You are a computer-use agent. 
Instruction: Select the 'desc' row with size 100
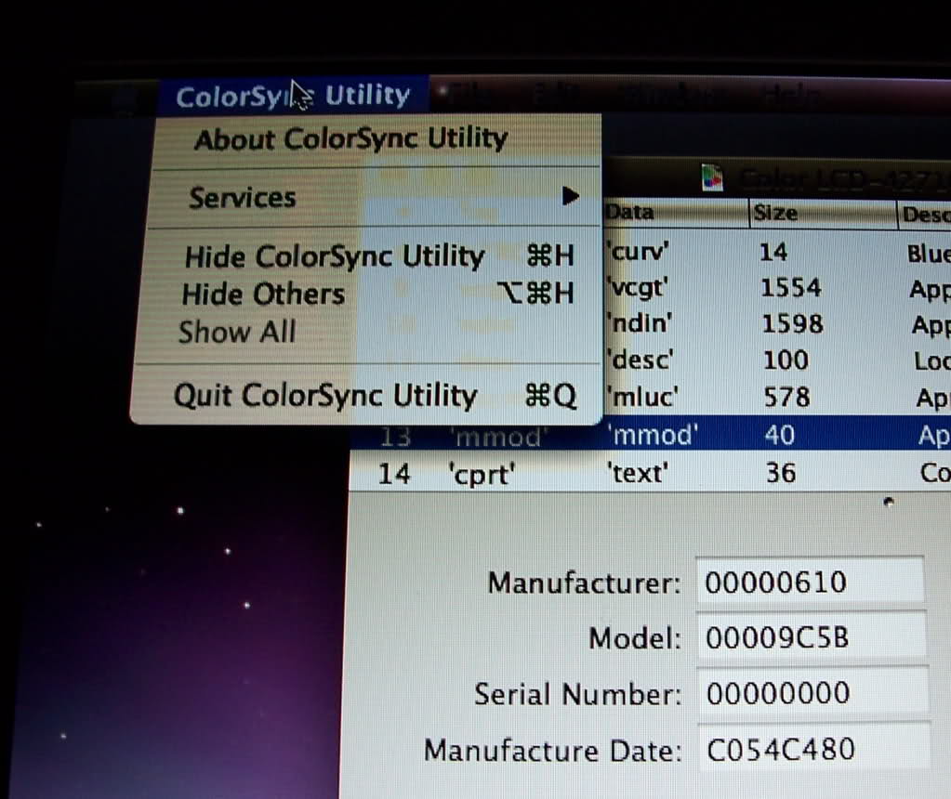coord(777,360)
